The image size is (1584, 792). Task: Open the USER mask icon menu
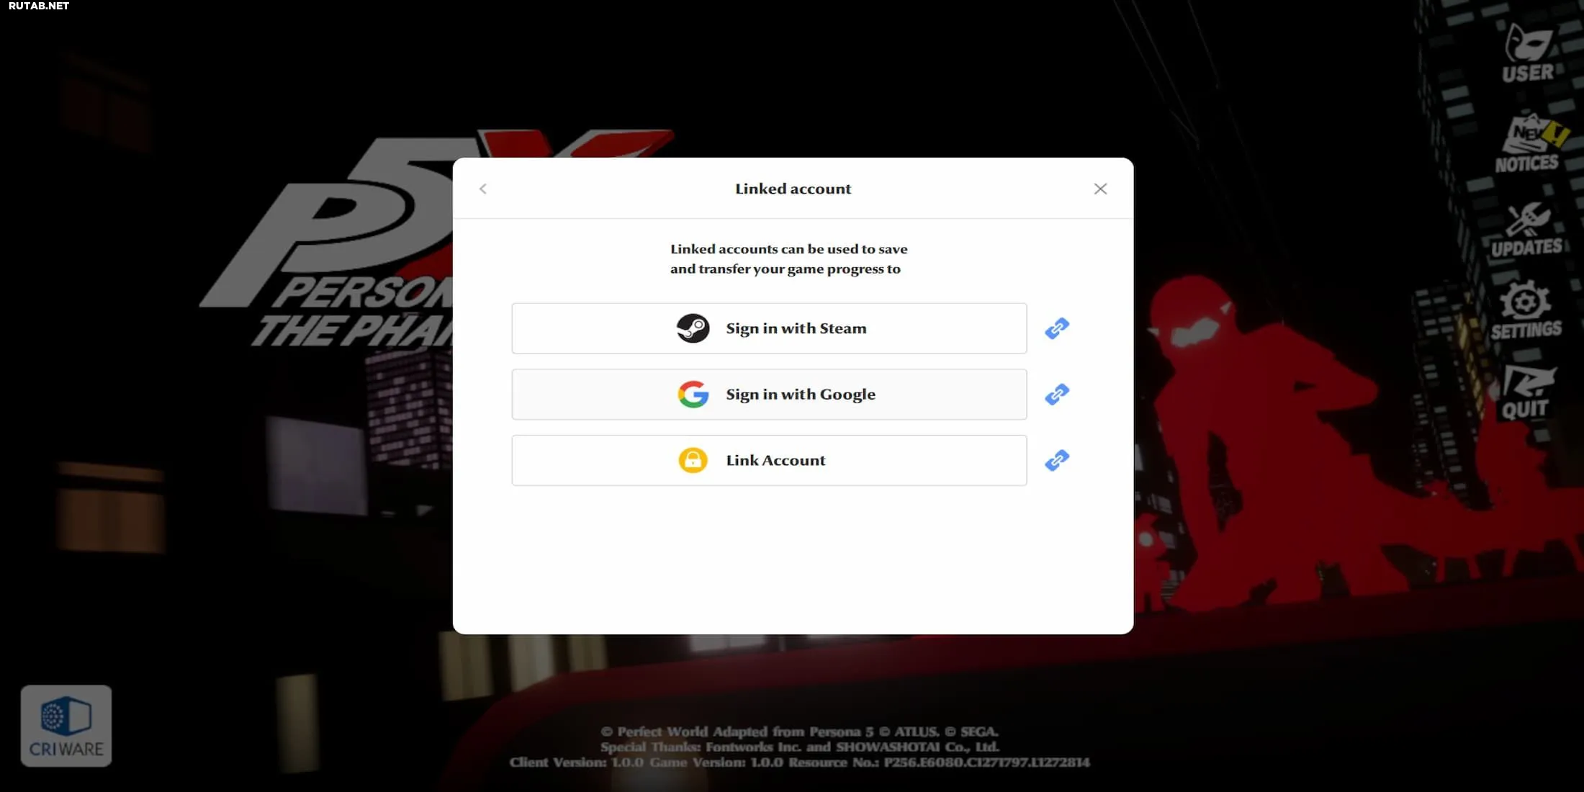1529,52
